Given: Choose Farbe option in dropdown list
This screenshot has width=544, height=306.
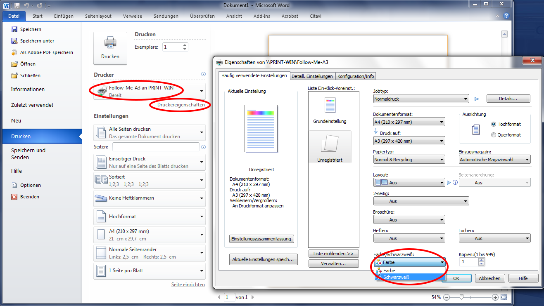Looking at the screenshot, I should 409,271.
